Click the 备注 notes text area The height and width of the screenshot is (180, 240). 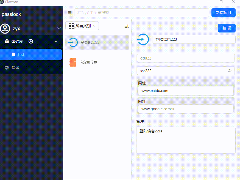[186, 140]
